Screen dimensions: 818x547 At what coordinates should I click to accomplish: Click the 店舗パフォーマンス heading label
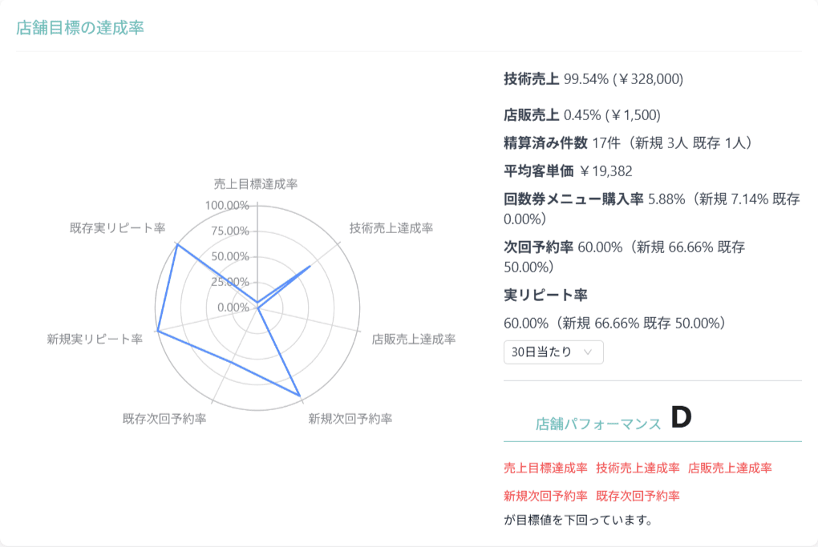[598, 424]
